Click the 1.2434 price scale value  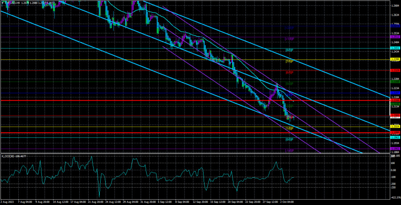coord(395,52)
